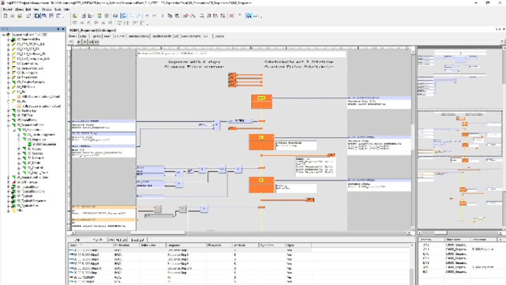The height and width of the screenshot is (285, 506).
Task: Open the Tools menu
Action: [x=57, y=9]
